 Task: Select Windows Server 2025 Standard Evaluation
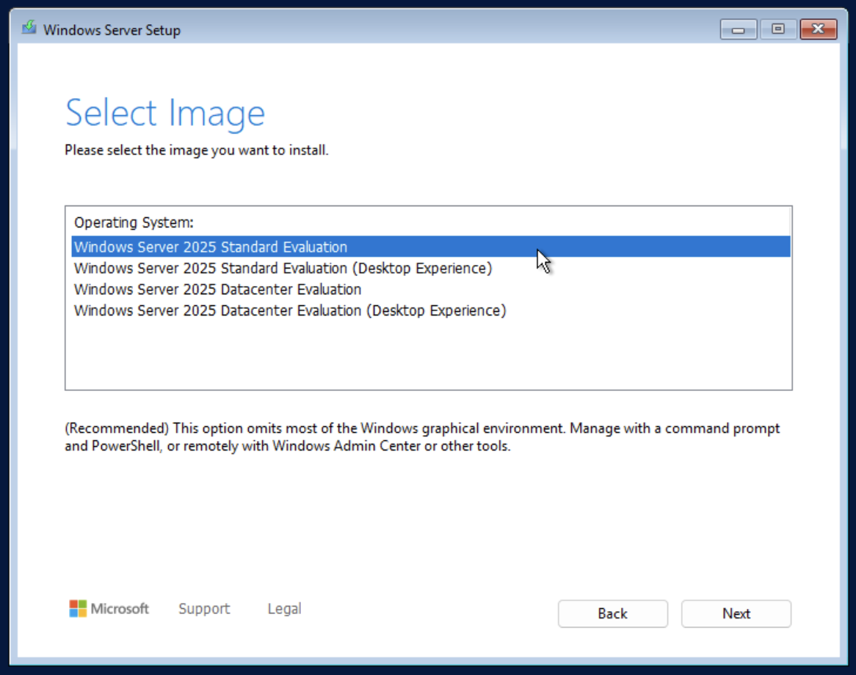(x=431, y=247)
